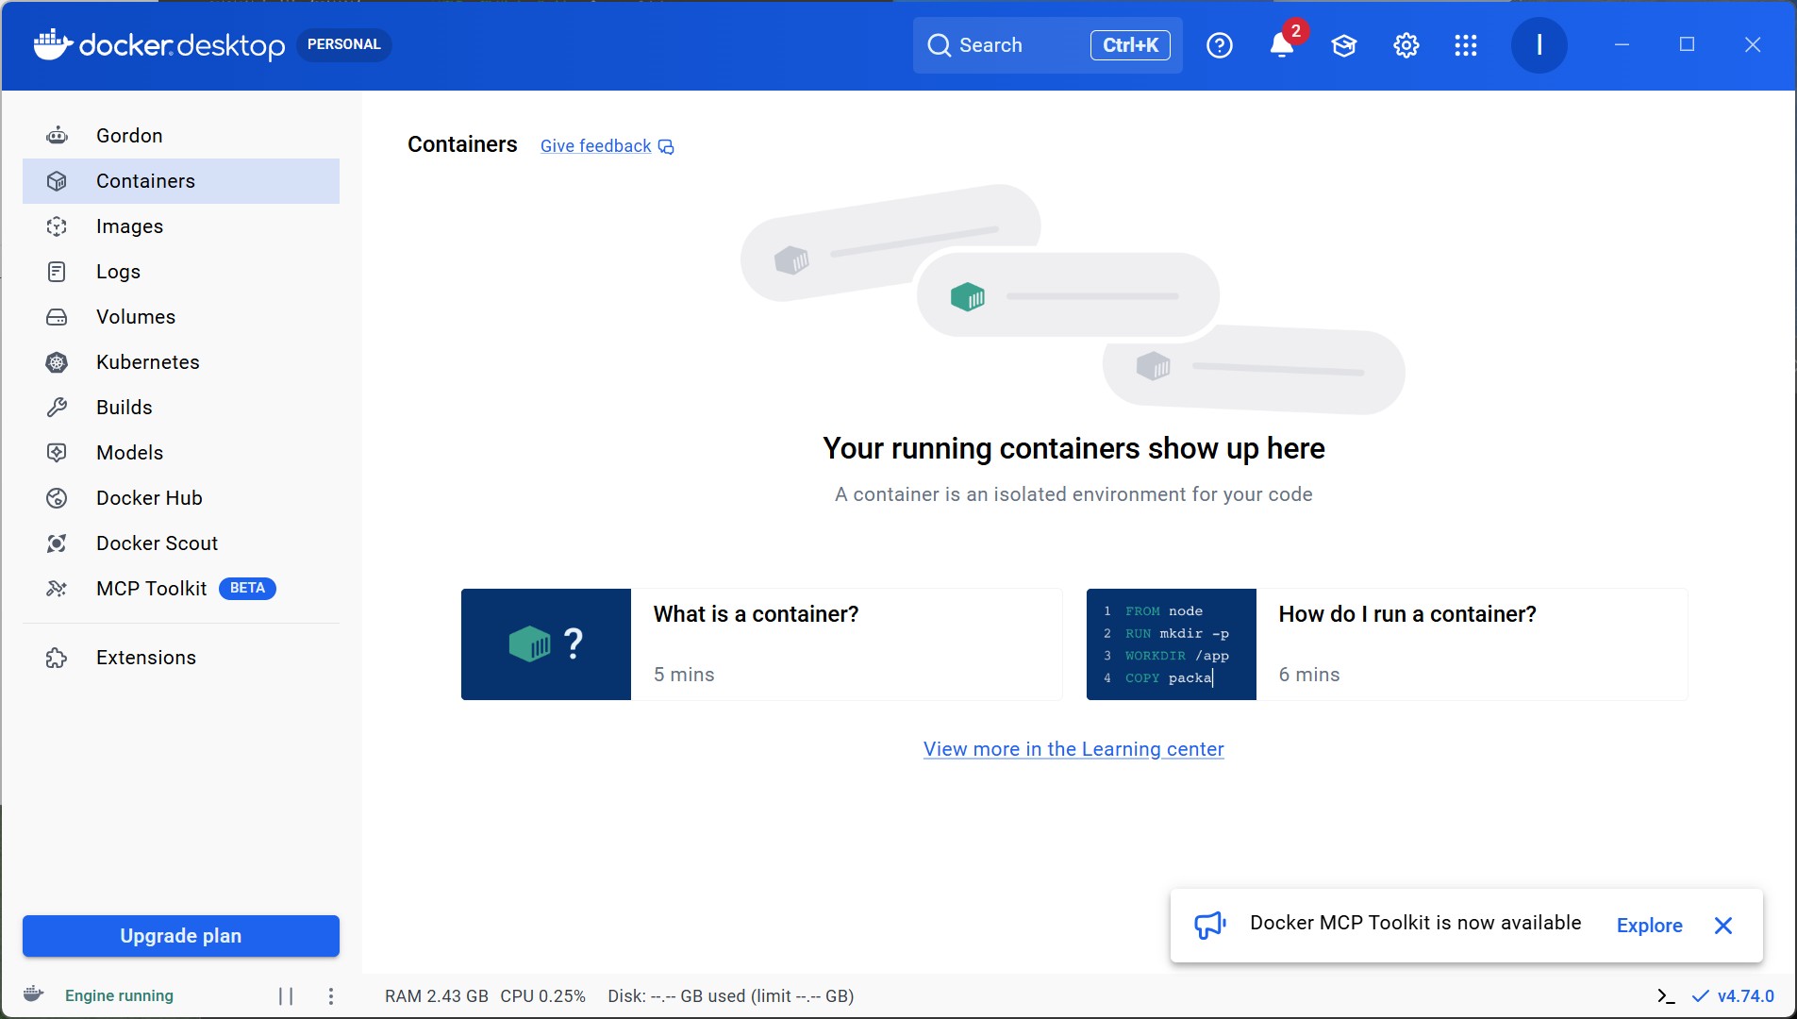
Task: Click the Logs document icon
Action: [57, 272]
